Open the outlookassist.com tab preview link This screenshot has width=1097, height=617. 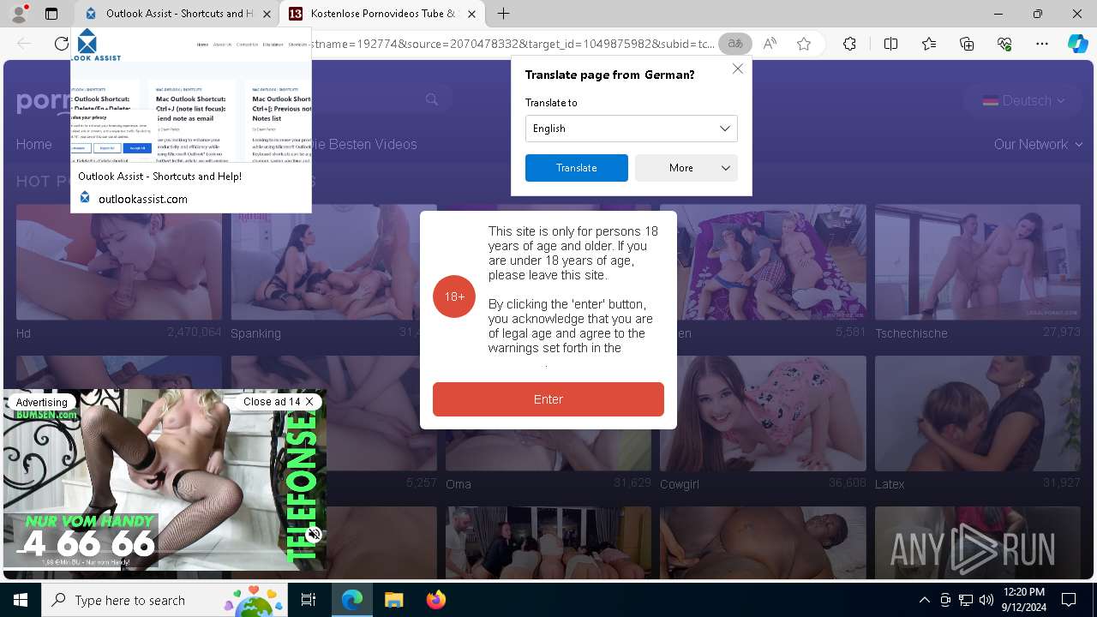click(143, 199)
